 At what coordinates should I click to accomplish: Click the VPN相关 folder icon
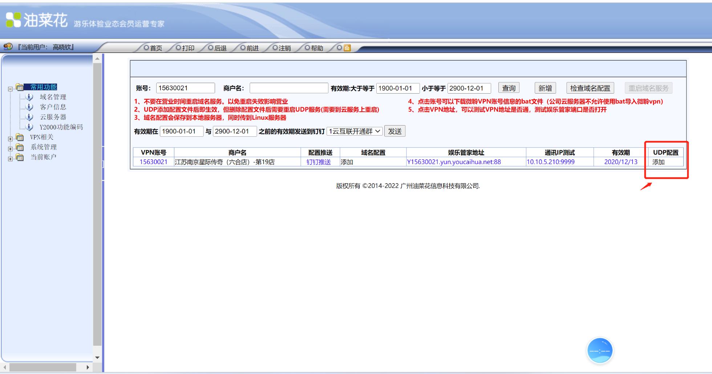pos(20,137)
